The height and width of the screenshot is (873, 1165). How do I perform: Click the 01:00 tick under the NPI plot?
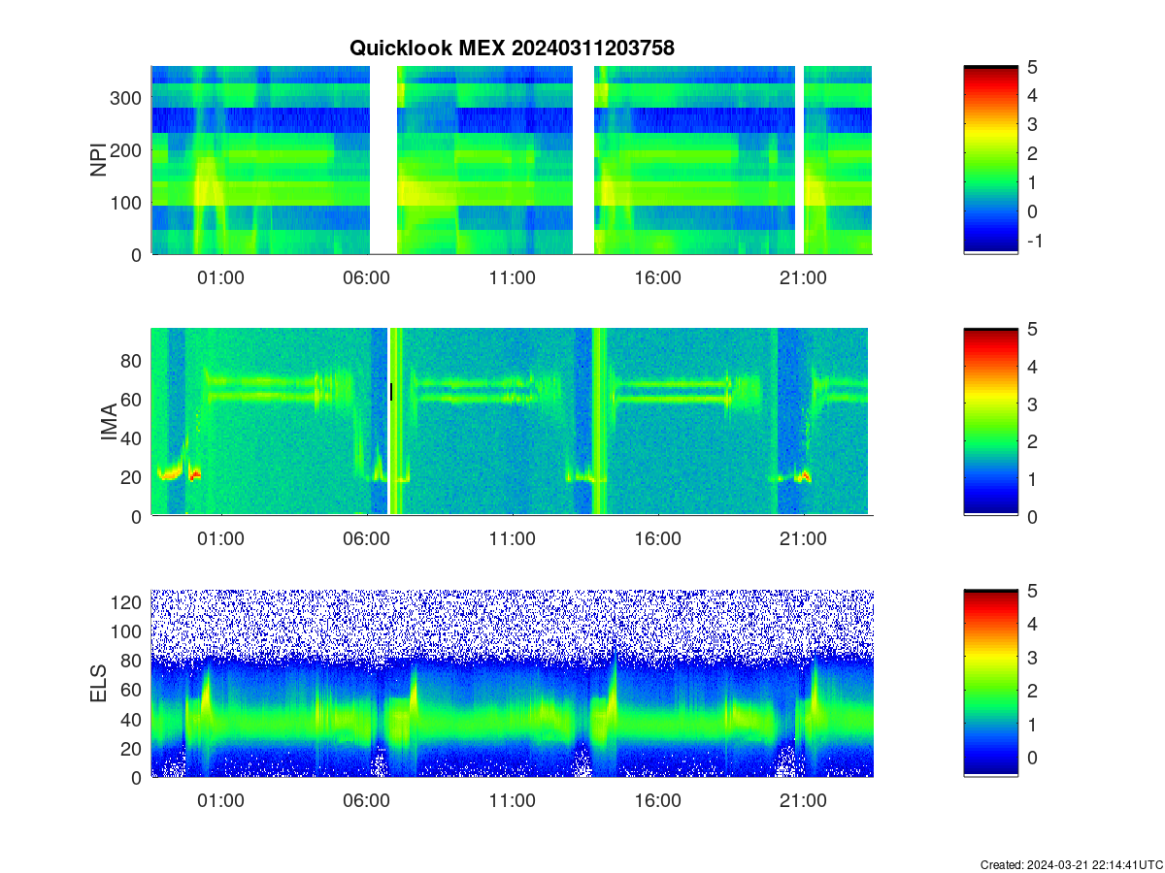tap(220, 277)
